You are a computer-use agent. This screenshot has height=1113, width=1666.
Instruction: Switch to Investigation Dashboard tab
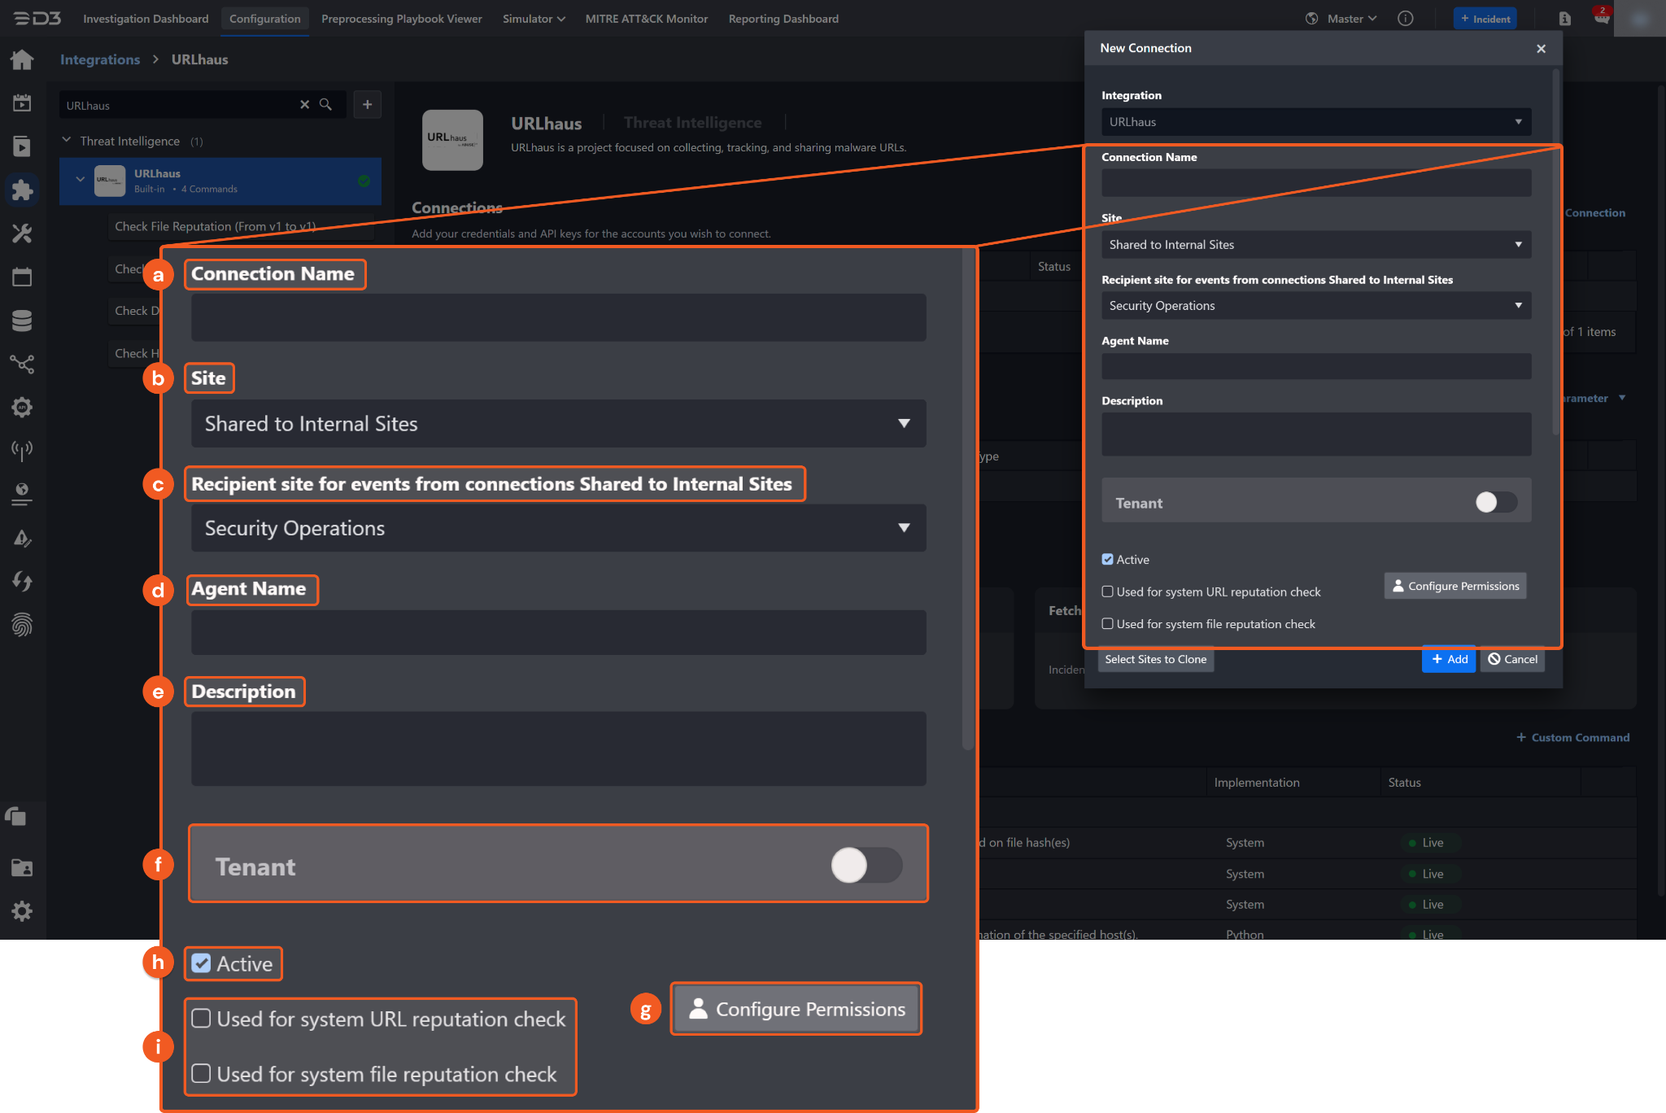click(146, 19)
